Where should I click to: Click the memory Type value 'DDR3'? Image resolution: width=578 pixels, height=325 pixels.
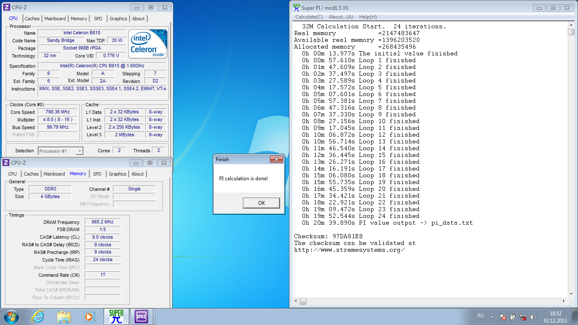(x=50, y=189)
